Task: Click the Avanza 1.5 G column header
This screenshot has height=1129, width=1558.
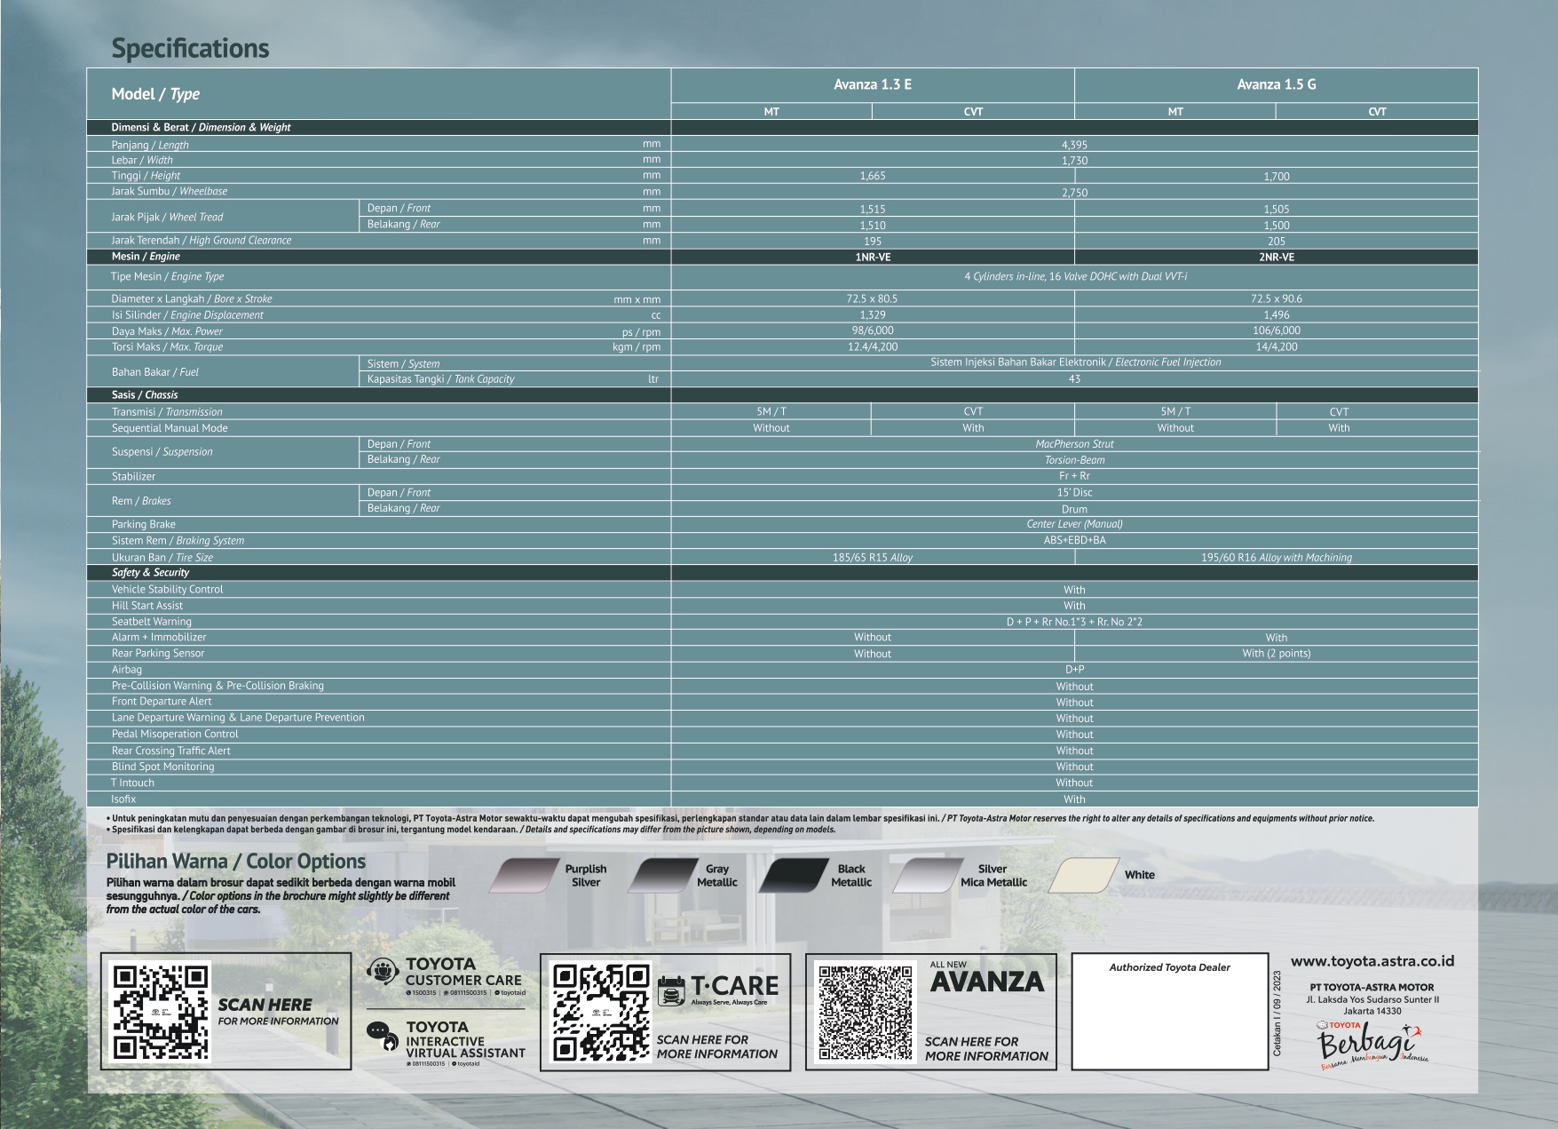Action: (1276, 84)
